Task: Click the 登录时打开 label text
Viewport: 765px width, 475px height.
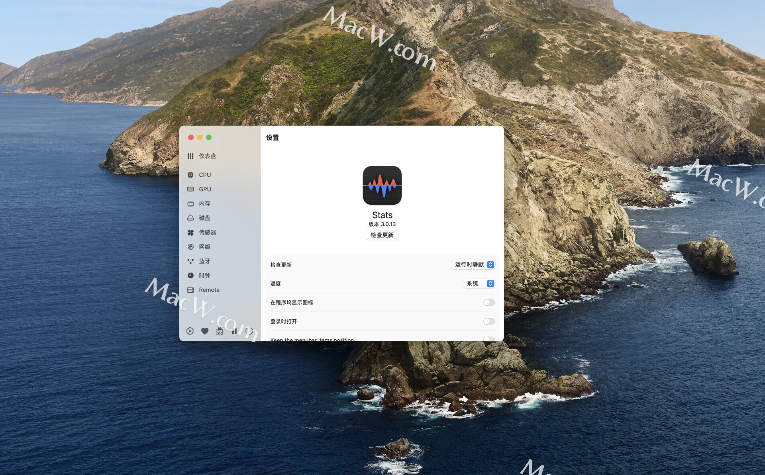Action: 284,321
